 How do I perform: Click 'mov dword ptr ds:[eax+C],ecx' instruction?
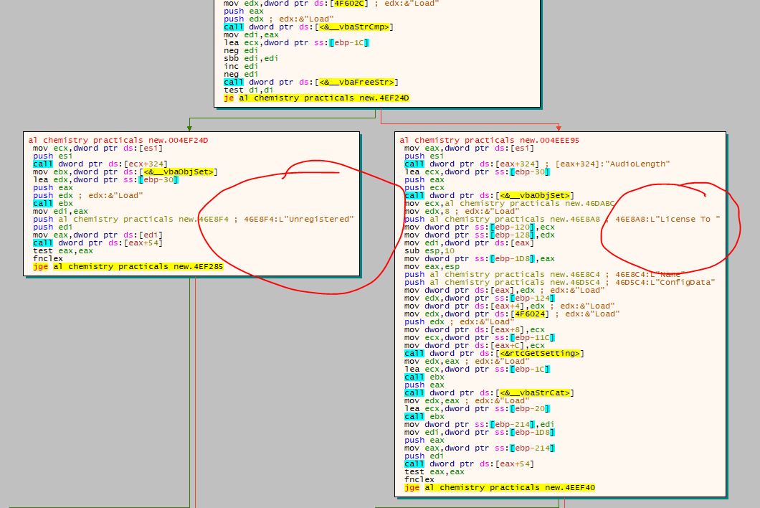474,345
